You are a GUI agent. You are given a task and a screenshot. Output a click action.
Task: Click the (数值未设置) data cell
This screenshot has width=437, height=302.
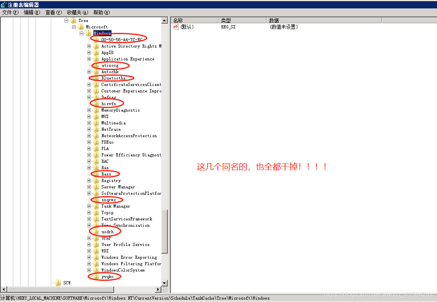click(x=284, y=27)
